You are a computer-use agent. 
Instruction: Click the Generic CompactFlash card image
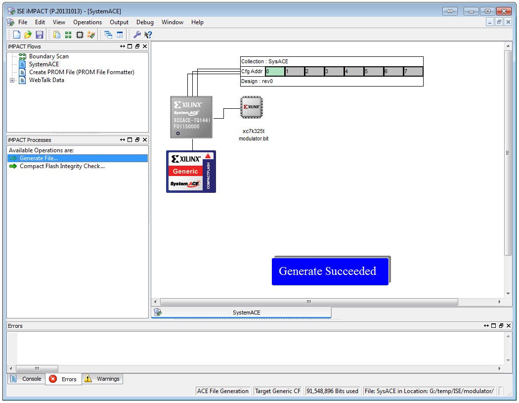[191, 172]
